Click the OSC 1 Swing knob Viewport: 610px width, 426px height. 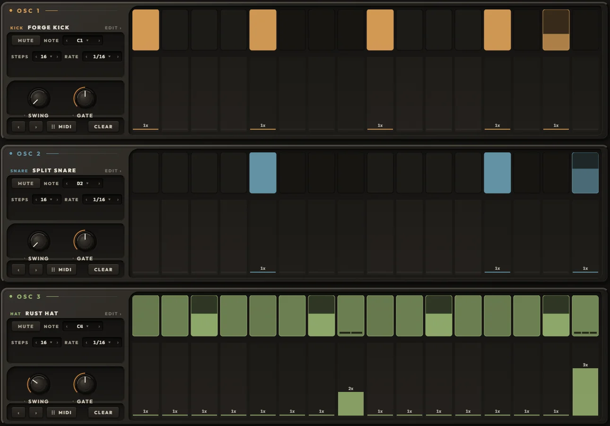(x=38, y=98)
